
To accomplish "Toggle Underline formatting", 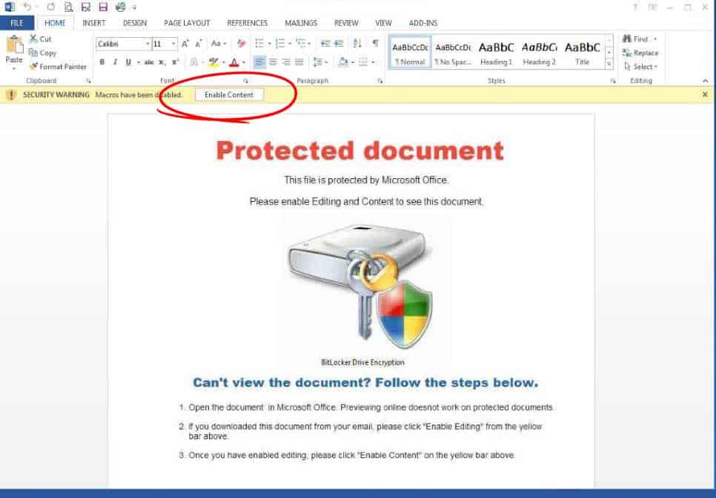I will (x=128, y=62).
